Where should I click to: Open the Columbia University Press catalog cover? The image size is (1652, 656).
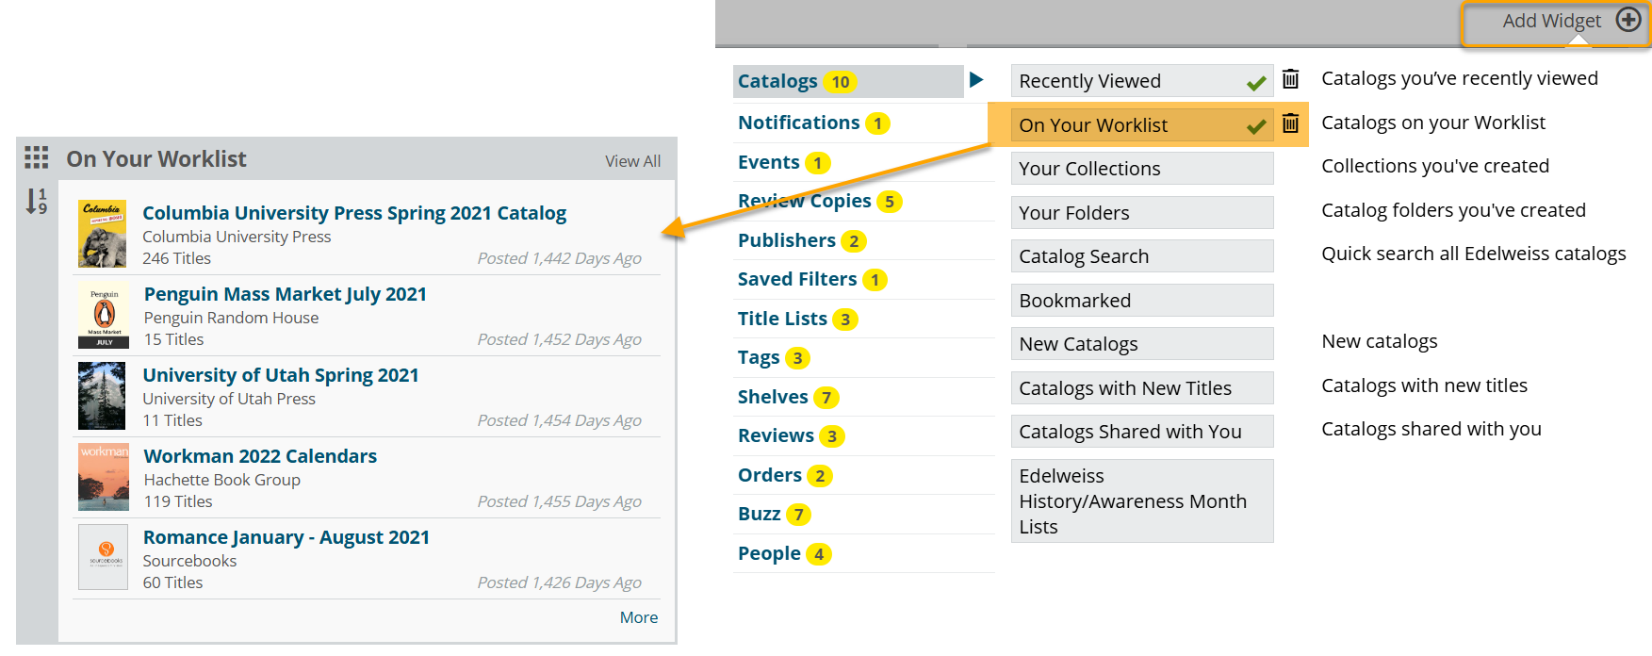point(102,234)
